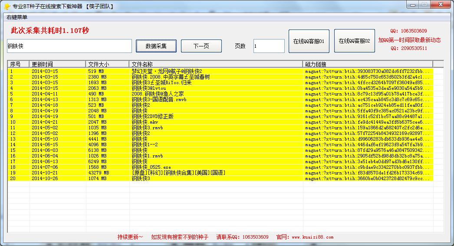The image size is (454, 246).
Task: Open 在线QQ客服02 support
Action: click(x=355, y=41)
